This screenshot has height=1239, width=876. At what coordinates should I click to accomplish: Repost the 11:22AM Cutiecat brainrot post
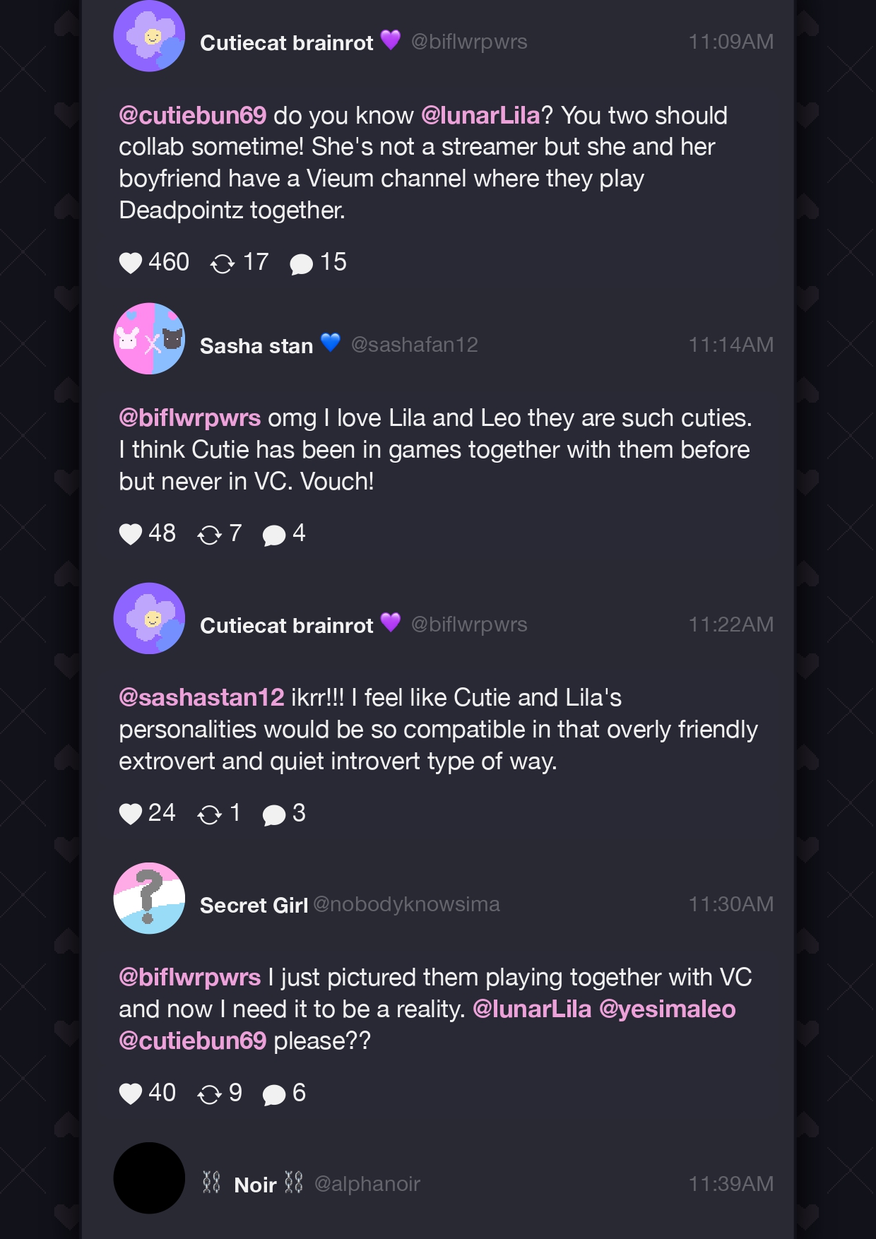(210, 814)
